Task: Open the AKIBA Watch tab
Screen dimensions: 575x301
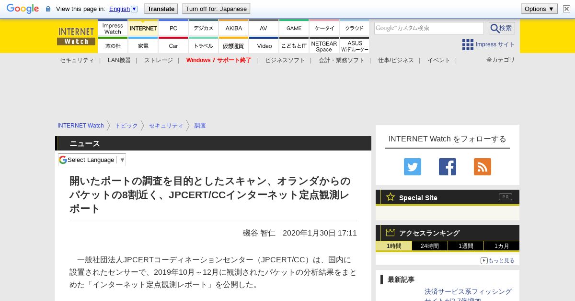Action: [x=234, y=28]
